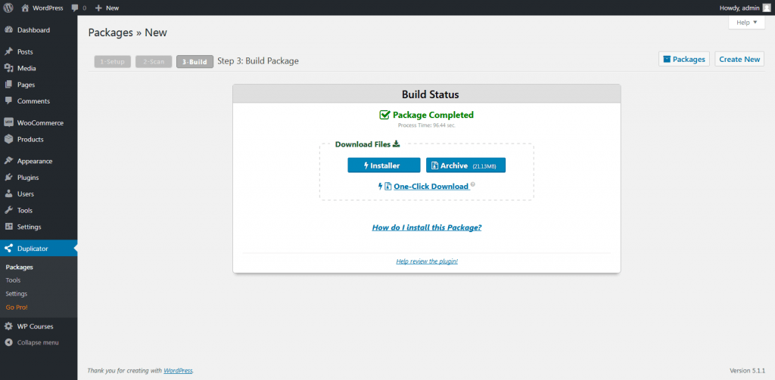This screenshot has width=775, height=380.
Task: Download the Installer file
Action: [x=384, y=165]
